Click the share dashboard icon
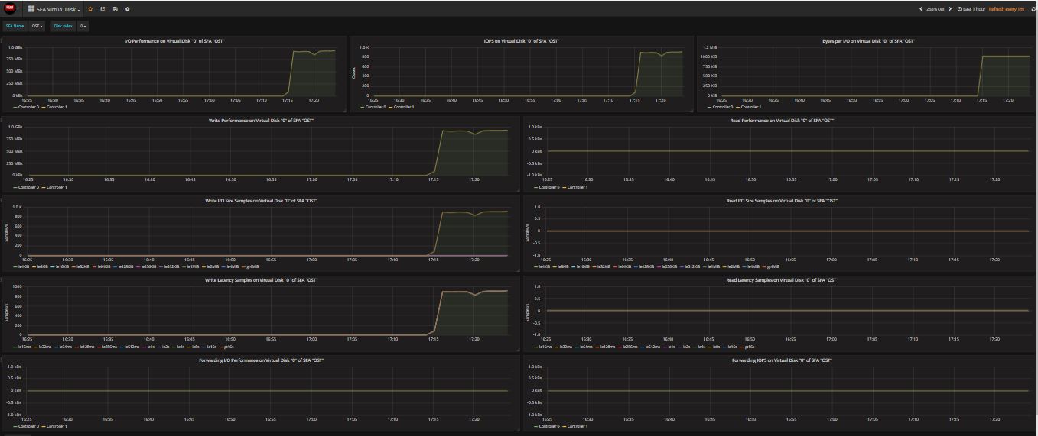Viewport: 1038px width, 436px height. (102, 9)
